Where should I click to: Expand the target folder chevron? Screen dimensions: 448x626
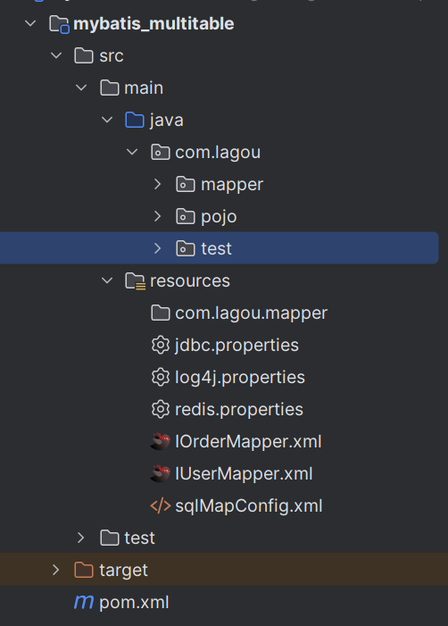[x=56, y=570]
